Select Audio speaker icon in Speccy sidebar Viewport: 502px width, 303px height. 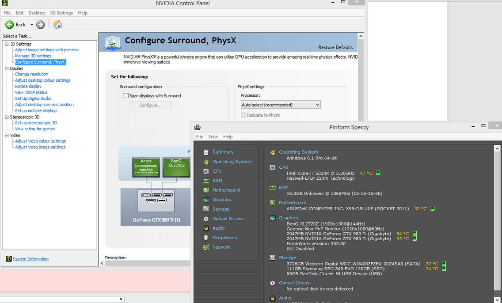(206, 228)
